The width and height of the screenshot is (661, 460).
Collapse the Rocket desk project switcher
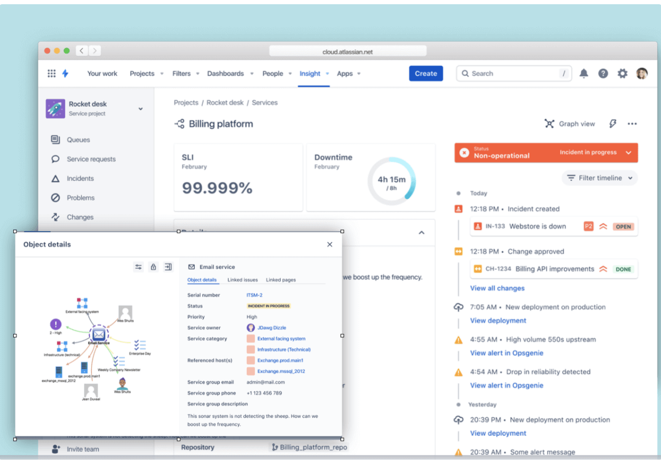(x=140, y=108)
